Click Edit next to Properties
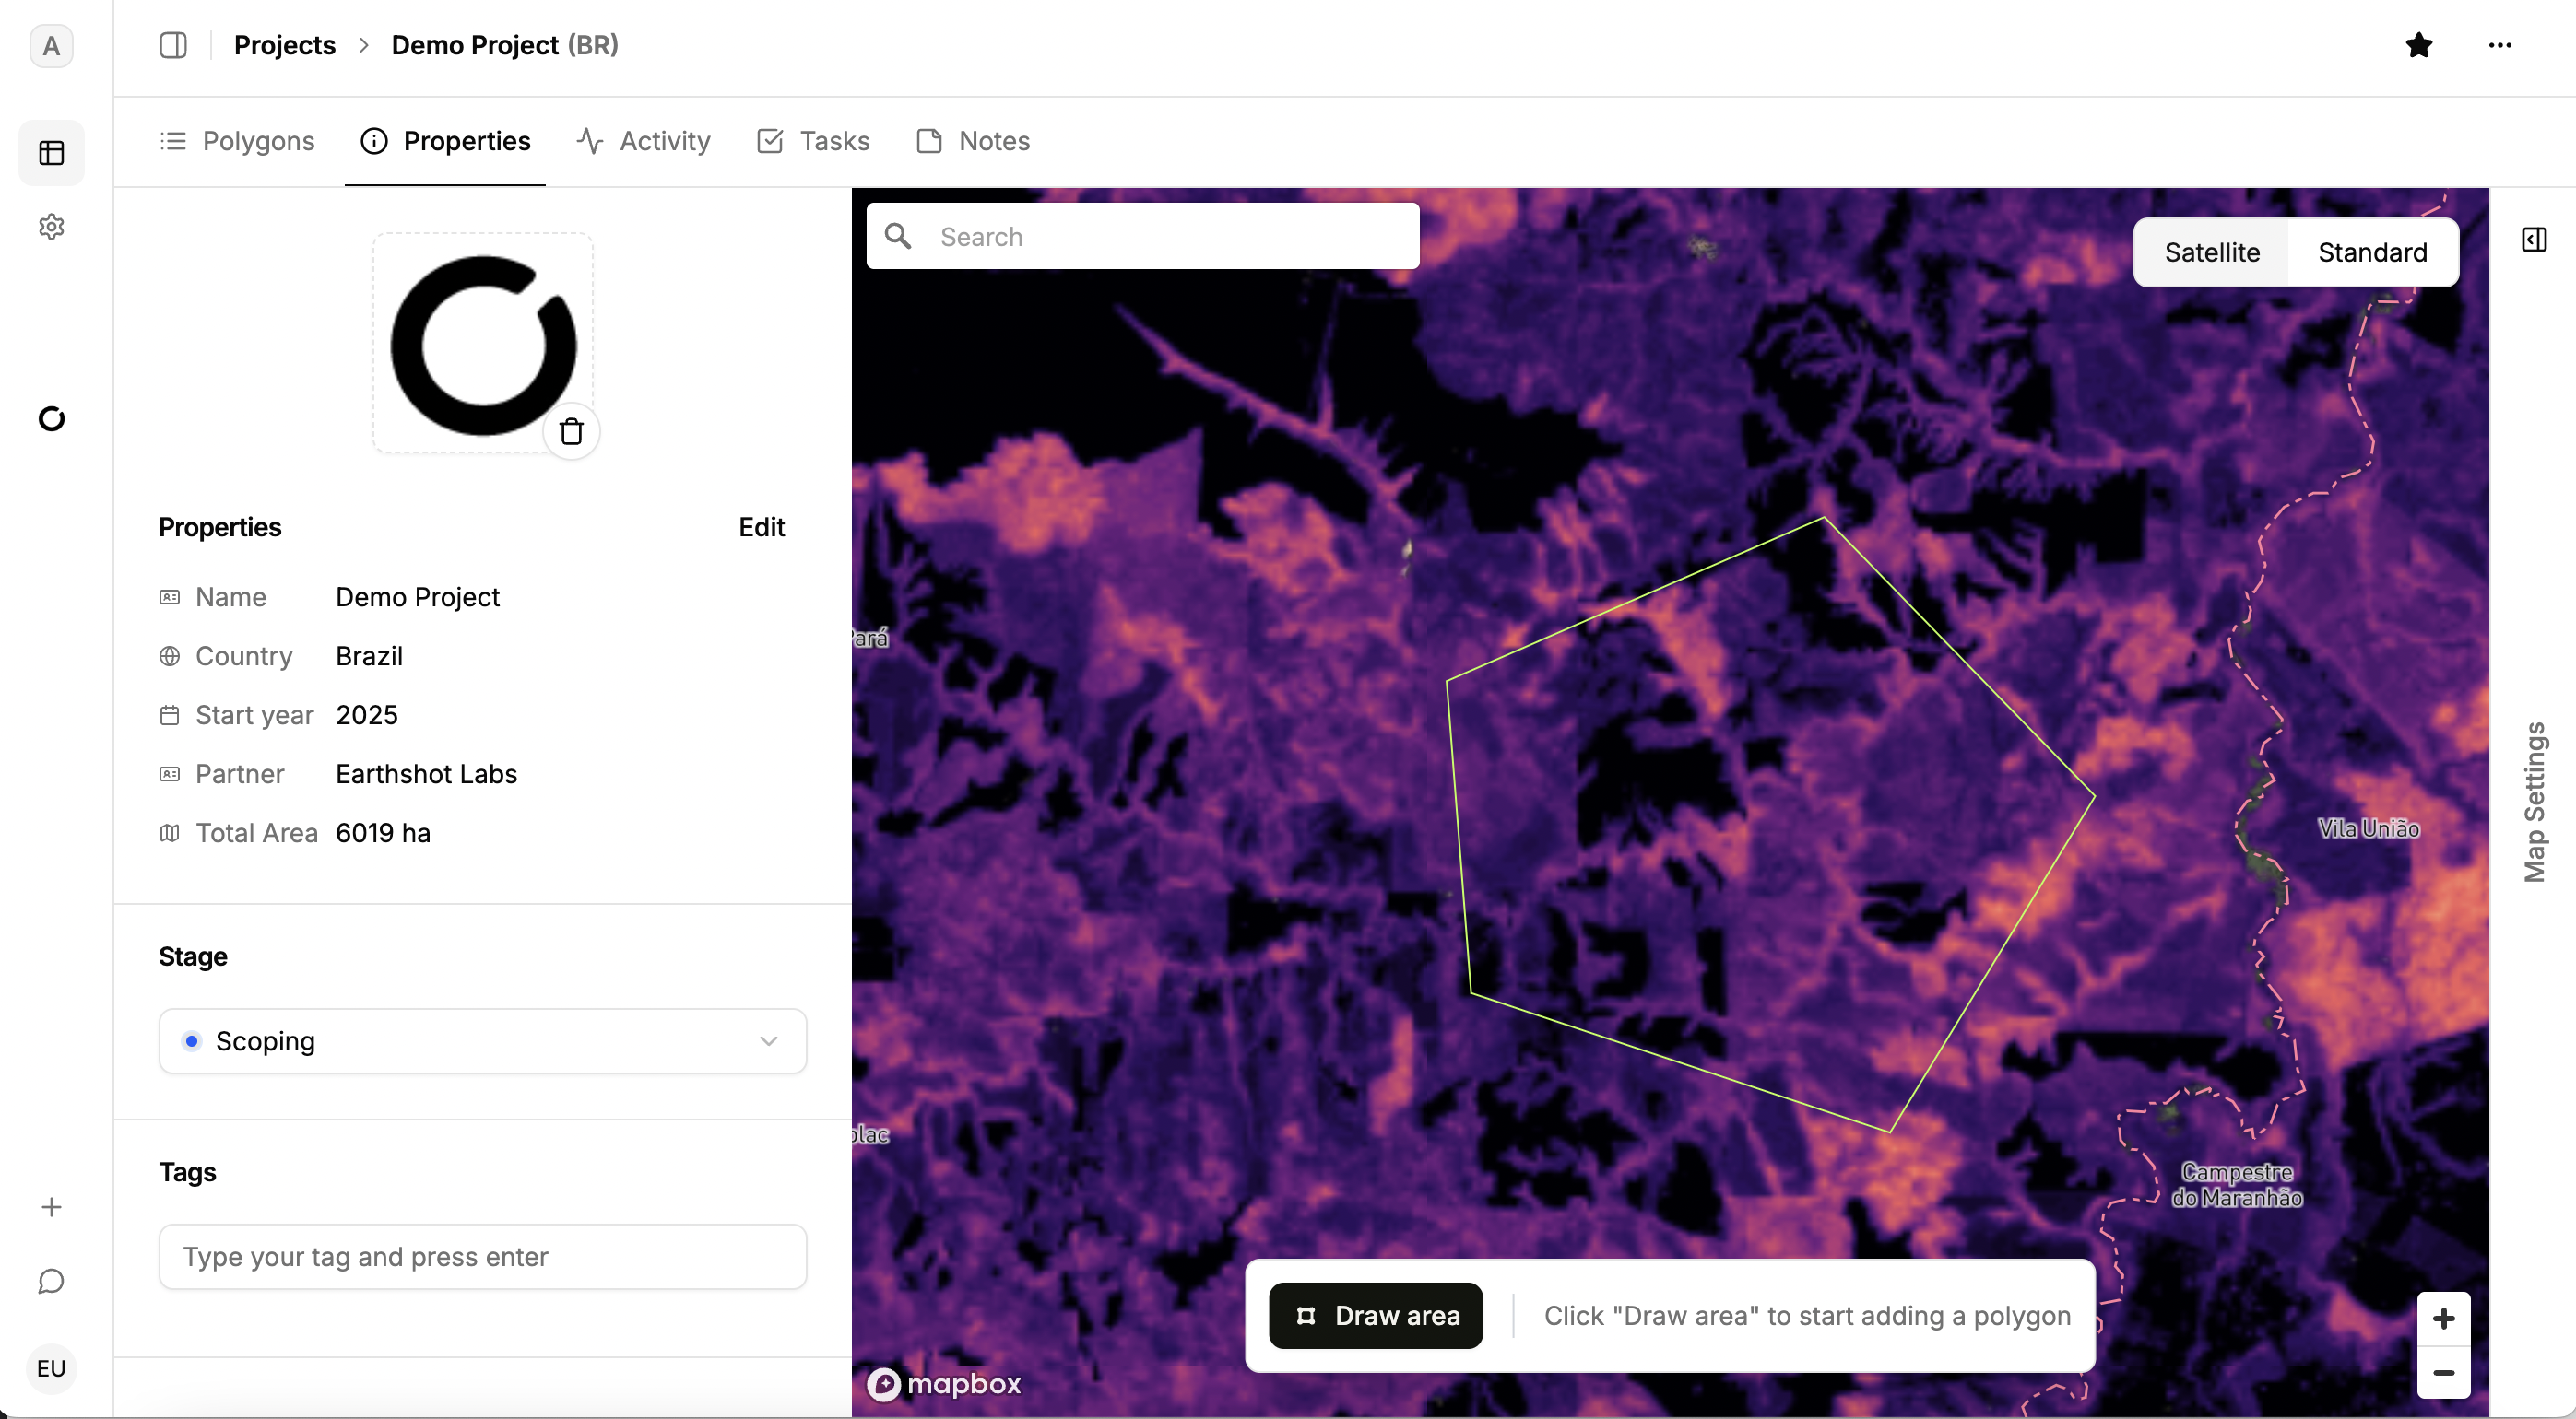The height and width of the screenshot is (1419, 2576). (761, 527)
